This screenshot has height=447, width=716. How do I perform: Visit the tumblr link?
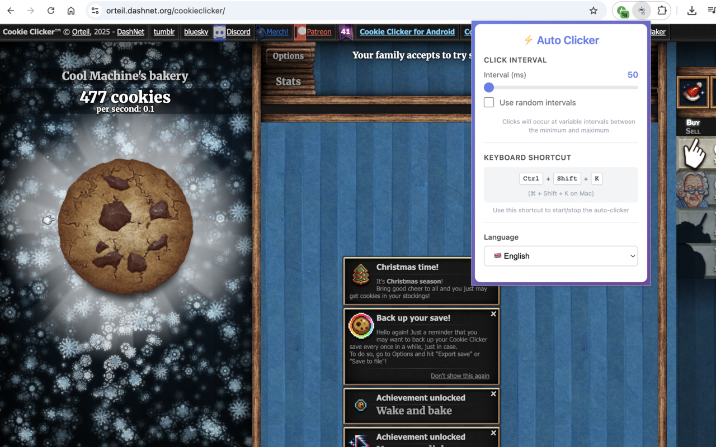tap(164, 32)
